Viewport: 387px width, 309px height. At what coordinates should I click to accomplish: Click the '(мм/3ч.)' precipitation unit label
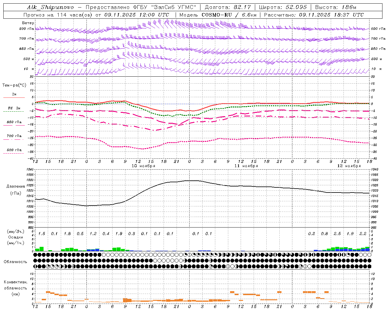tap(16, 231)
